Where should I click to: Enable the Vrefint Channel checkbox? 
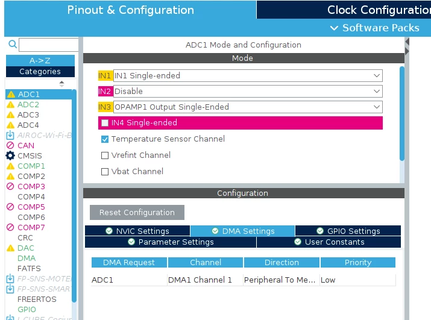(105, 155)
